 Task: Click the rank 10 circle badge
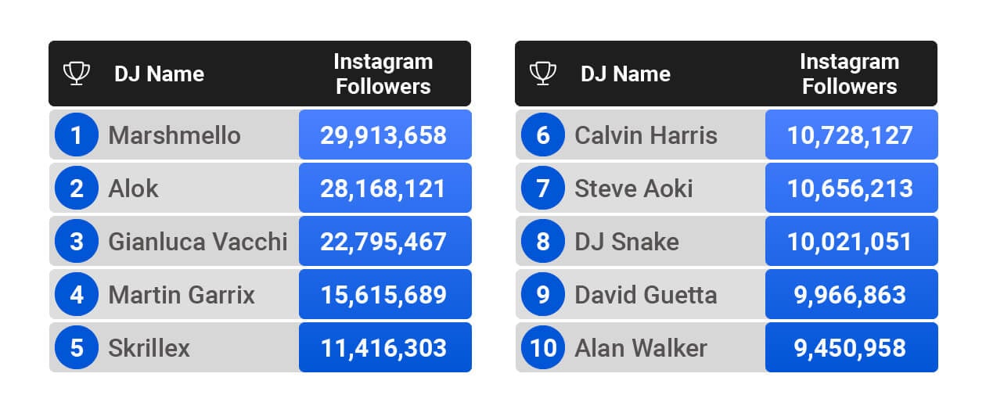[543, 347]
